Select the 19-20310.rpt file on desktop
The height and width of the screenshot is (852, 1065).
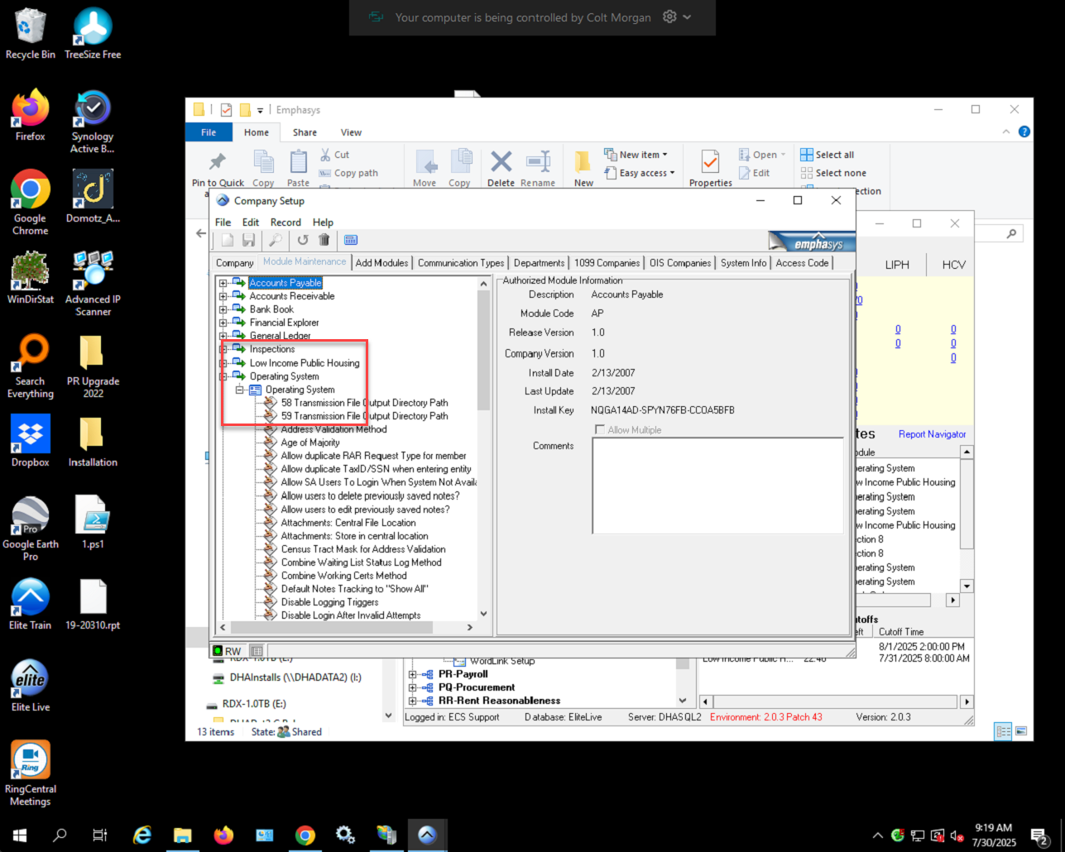tap(93, 605)
